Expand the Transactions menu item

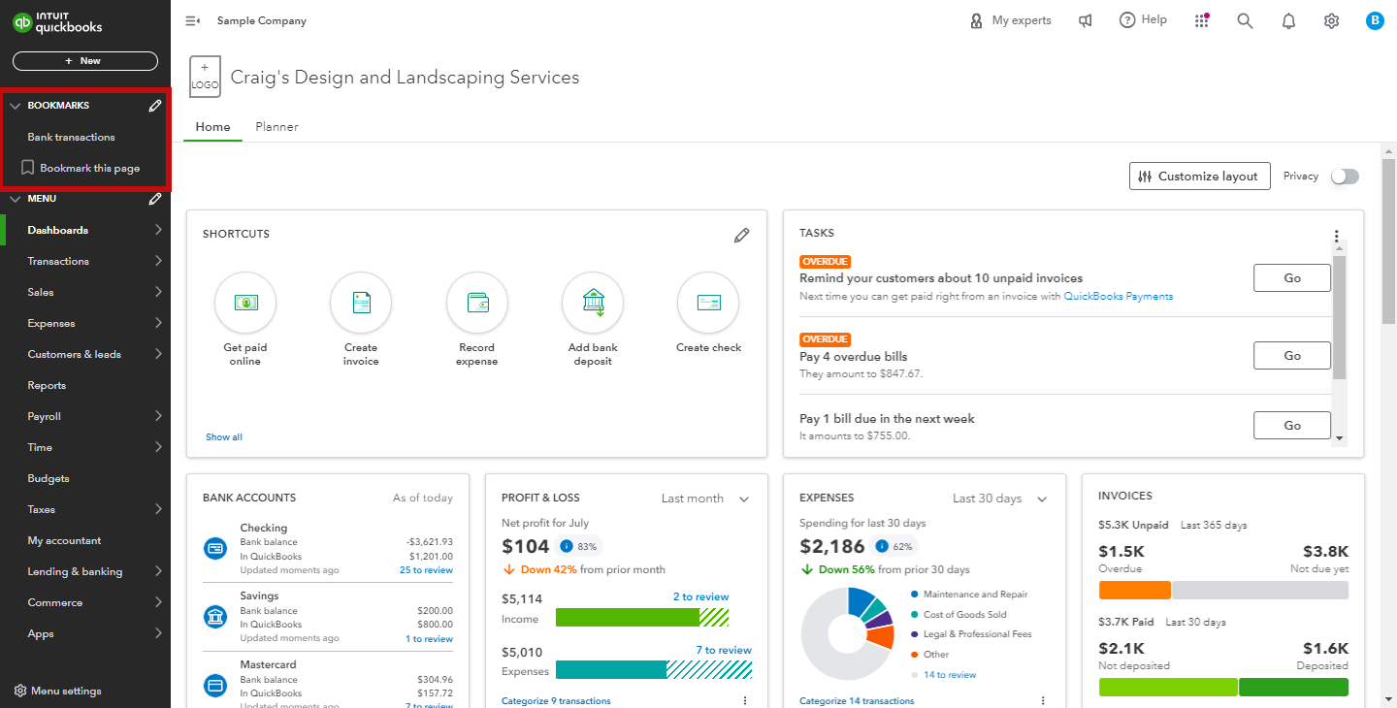pos(85,261)
